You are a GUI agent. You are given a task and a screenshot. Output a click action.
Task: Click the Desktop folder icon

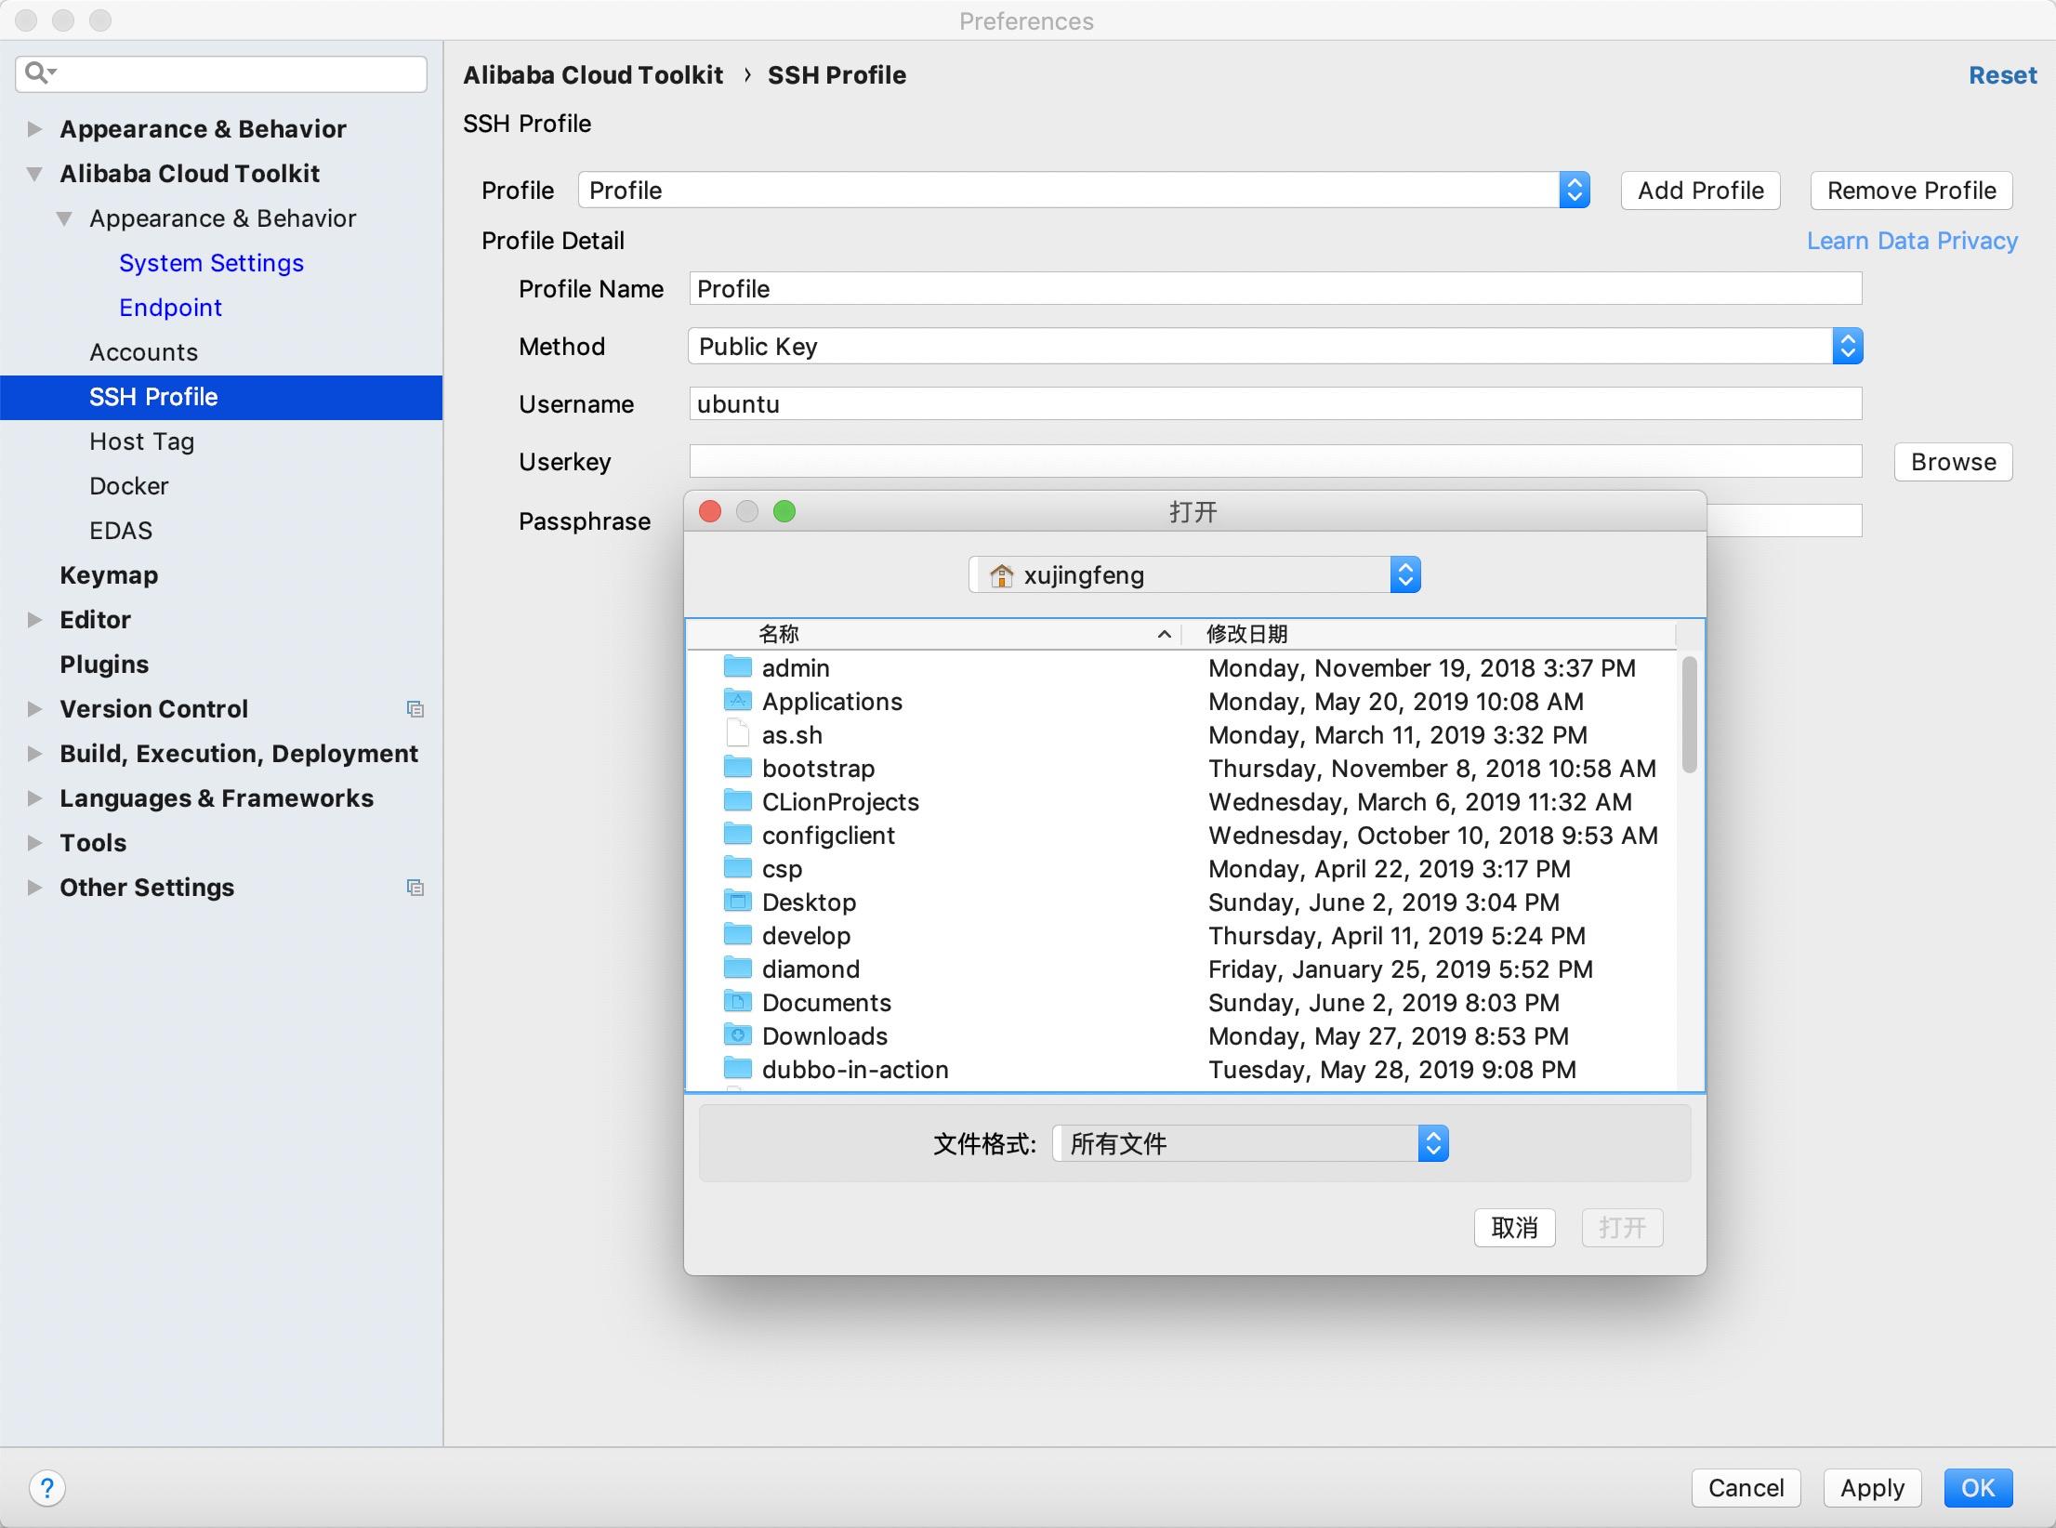click(738, 902)
